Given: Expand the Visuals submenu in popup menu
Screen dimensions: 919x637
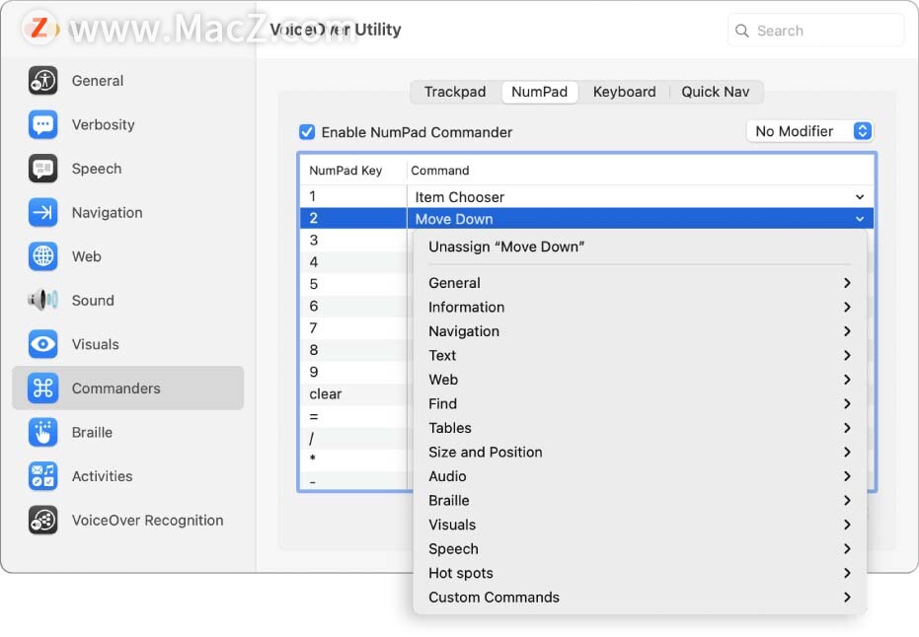Looking at the screenshot, I should (640, 526).
